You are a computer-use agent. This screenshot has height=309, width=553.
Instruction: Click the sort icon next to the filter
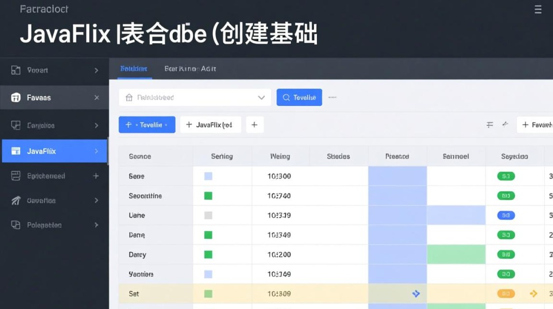[x=505, y=124]
